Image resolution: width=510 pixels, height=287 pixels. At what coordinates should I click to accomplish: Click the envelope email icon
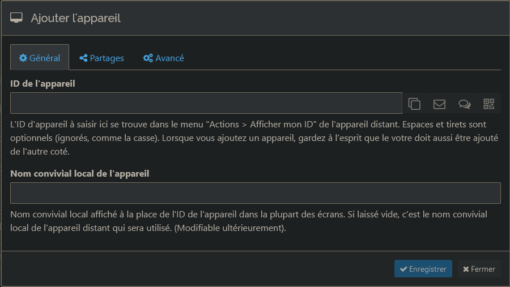pyautogui.click(x=439, y=104)
